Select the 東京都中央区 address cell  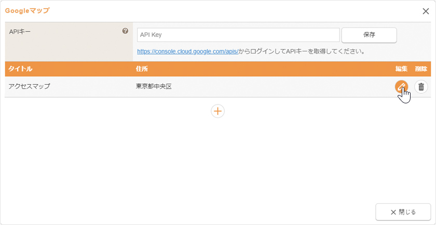tap(154, 87)
